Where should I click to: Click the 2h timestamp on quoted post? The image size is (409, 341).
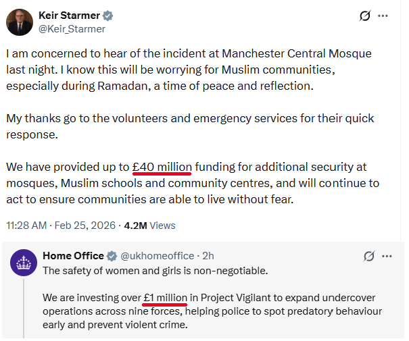(208, 256)
